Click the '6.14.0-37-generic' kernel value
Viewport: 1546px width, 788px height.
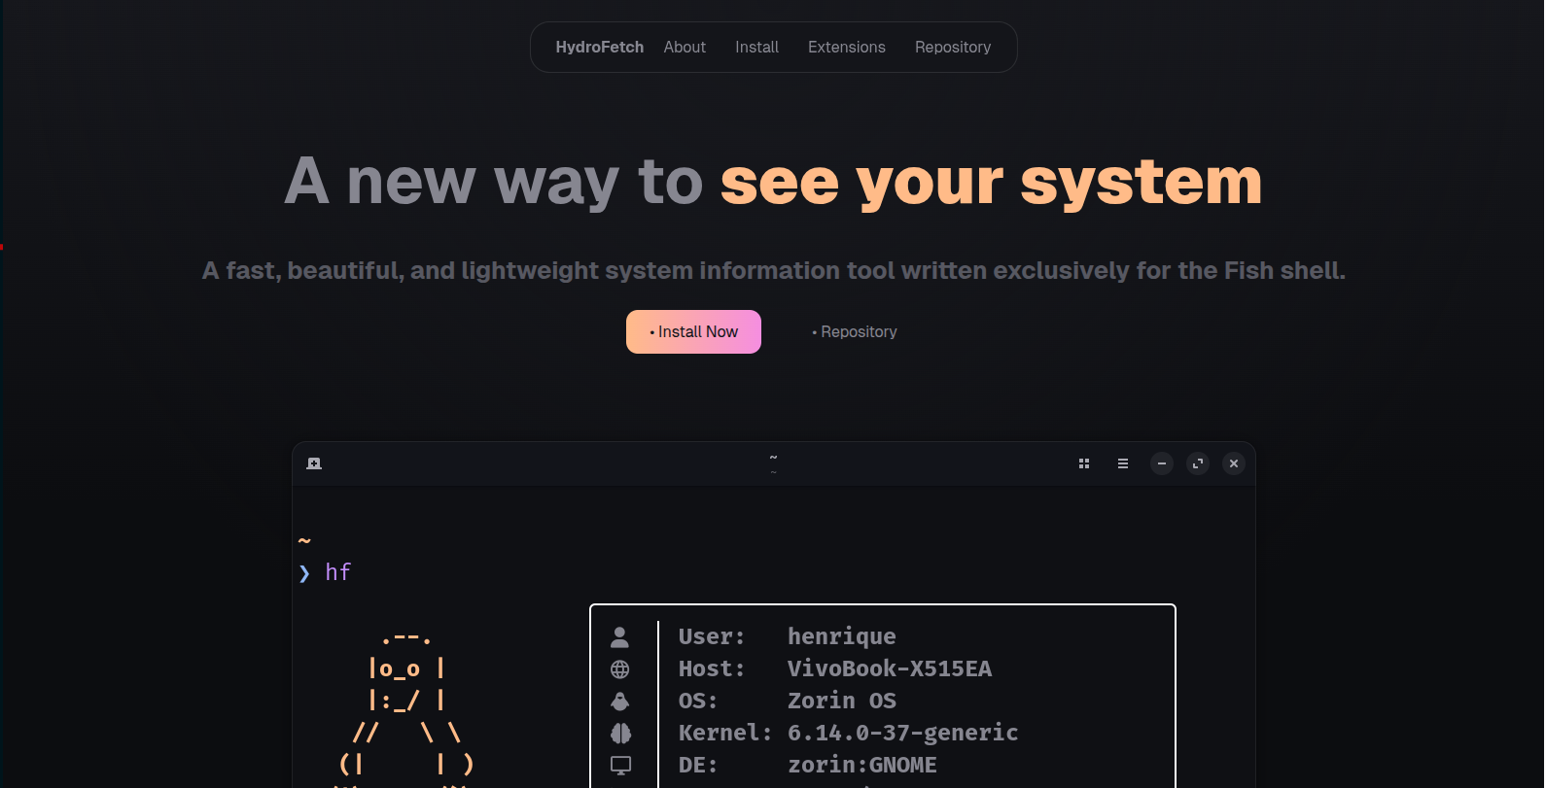click(903, 733)
